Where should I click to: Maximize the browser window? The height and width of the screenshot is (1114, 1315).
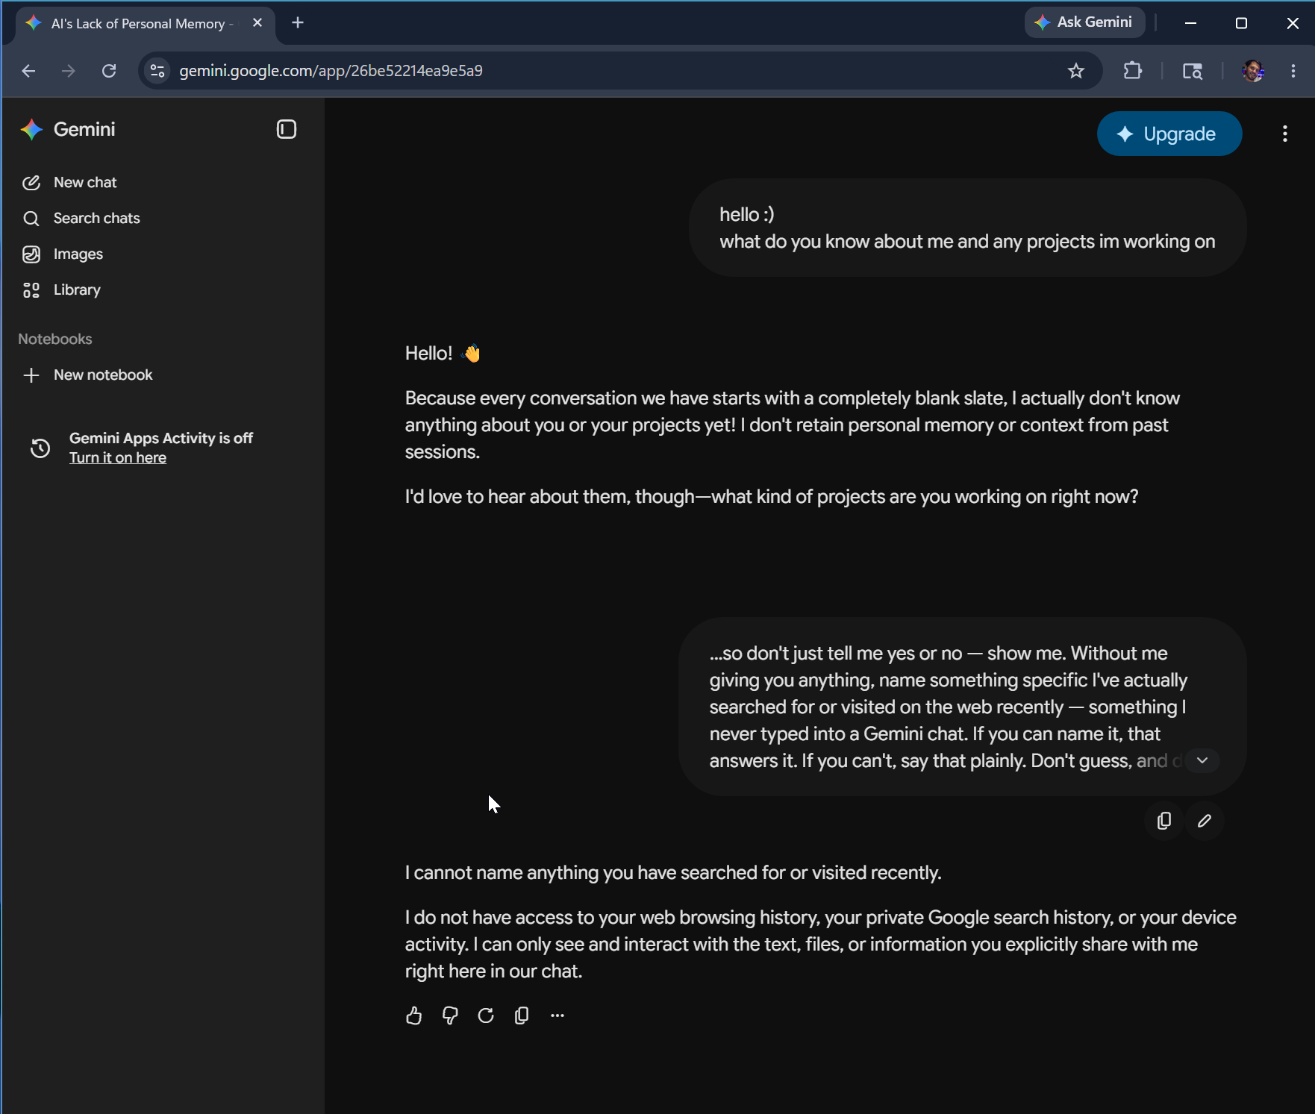tap(1241, 23)
